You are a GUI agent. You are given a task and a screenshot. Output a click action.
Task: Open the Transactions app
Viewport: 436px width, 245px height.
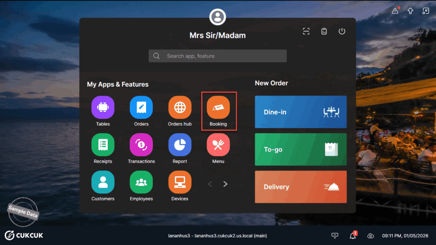coord(141,145)
